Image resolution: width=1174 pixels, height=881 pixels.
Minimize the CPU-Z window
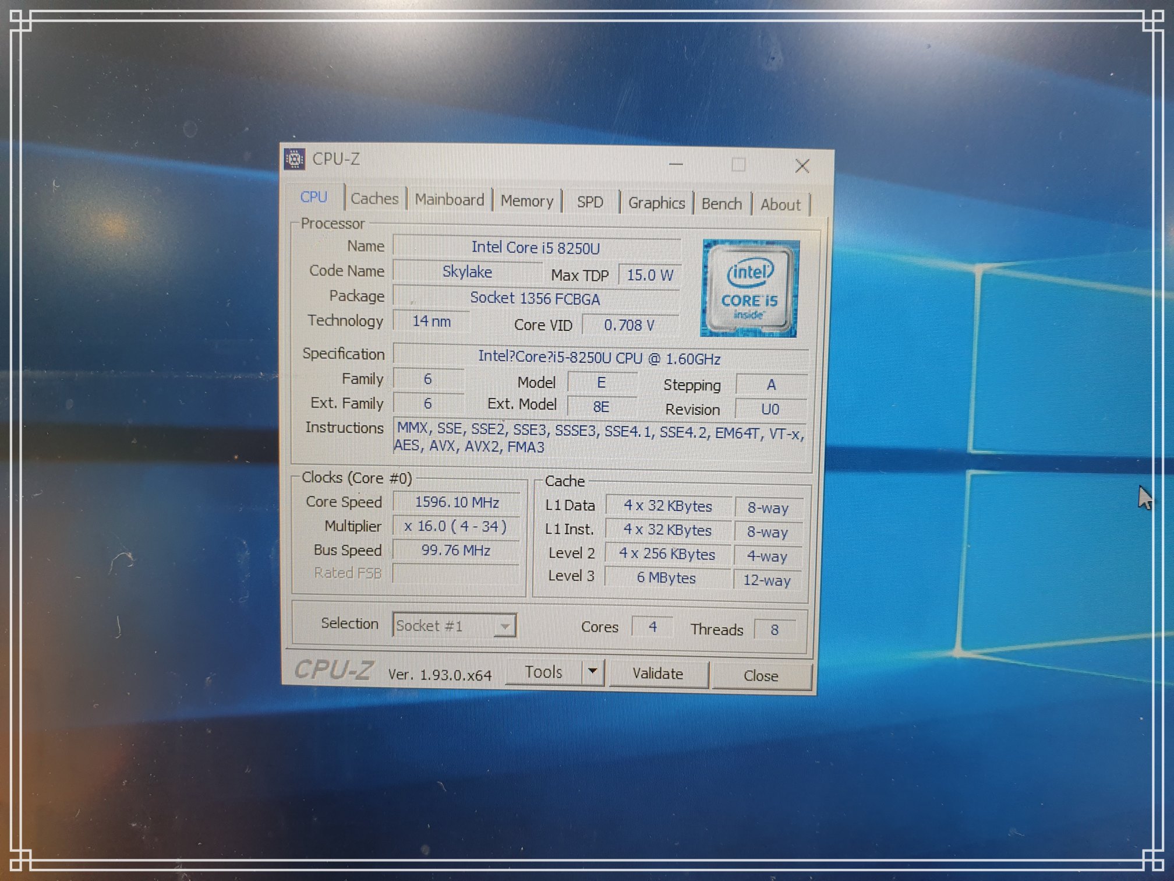point(676,165)
